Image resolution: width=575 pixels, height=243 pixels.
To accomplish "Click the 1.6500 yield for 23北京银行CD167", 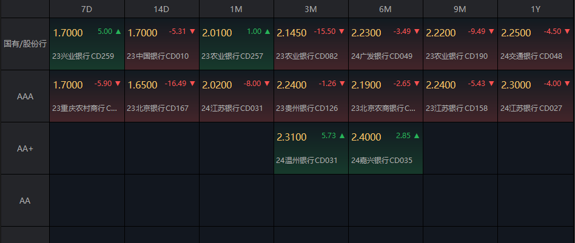I will tap(142, 85).
